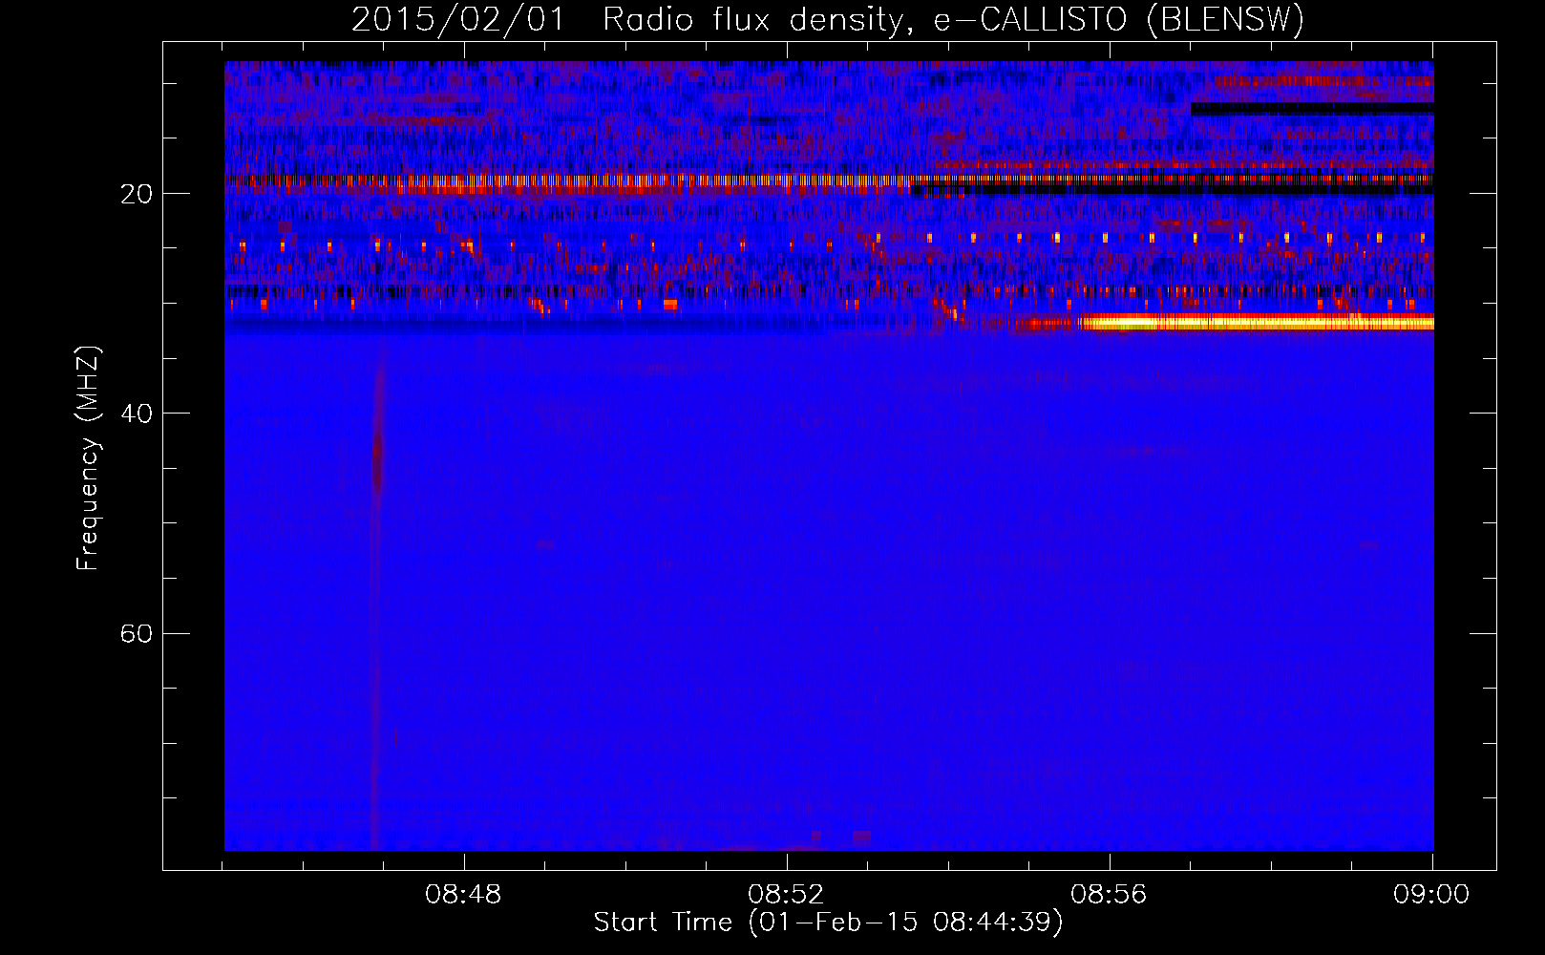Click the 'Start Time (01-Feb-15 08:44:39)' x-axis label

[x=828, y=923]
